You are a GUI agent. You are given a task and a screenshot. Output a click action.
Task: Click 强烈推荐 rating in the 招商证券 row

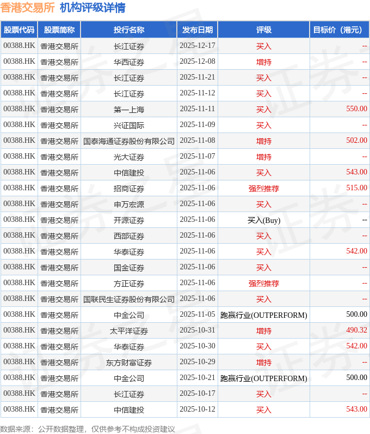pos(263,188)
